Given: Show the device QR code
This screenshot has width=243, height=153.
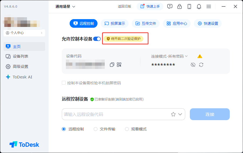Looking at the screenshot, I should (119, 65).
